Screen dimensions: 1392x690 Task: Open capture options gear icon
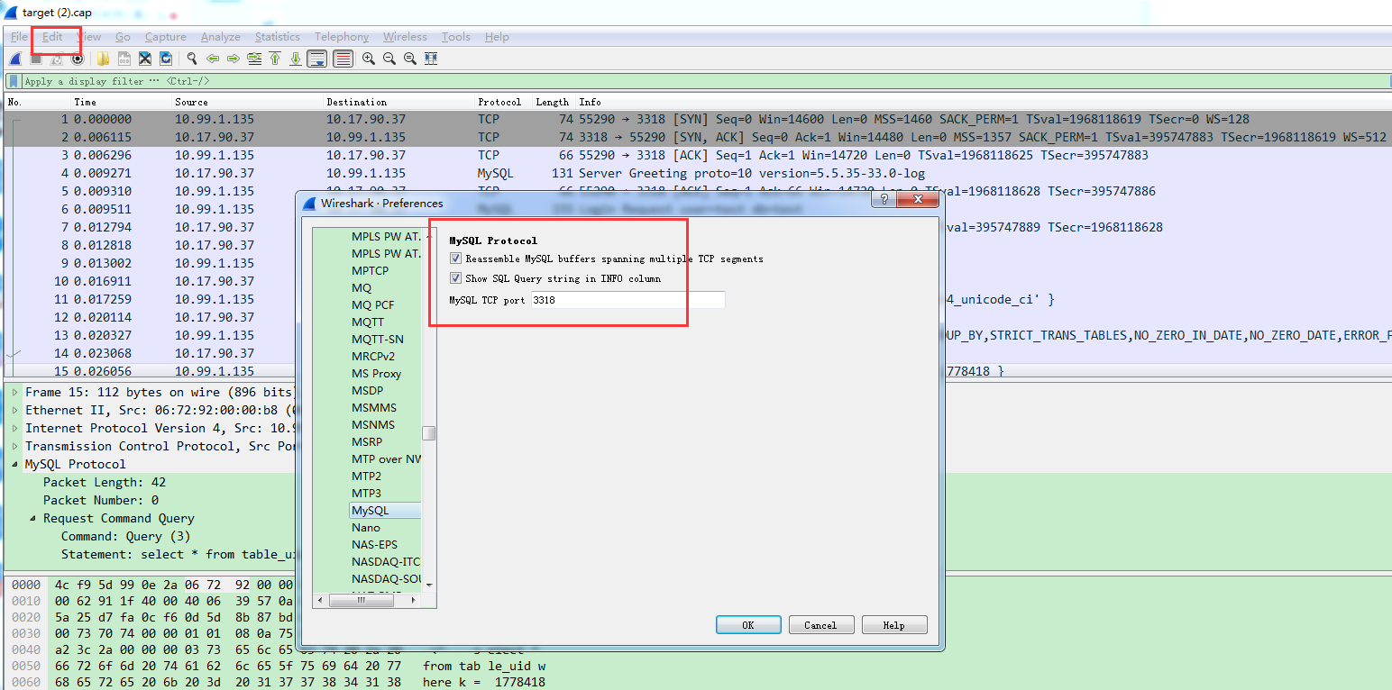tap(78, 59)
